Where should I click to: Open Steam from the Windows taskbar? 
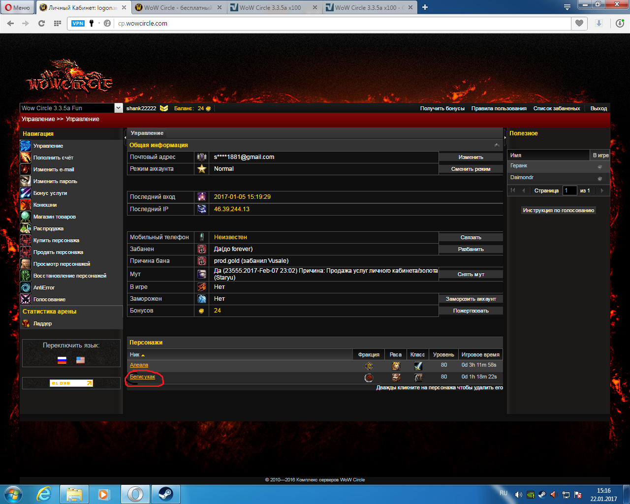165,494
